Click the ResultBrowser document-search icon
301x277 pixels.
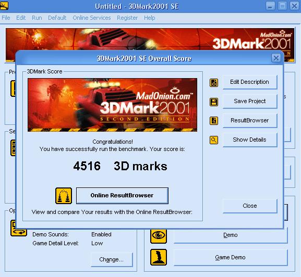(214, 121)
